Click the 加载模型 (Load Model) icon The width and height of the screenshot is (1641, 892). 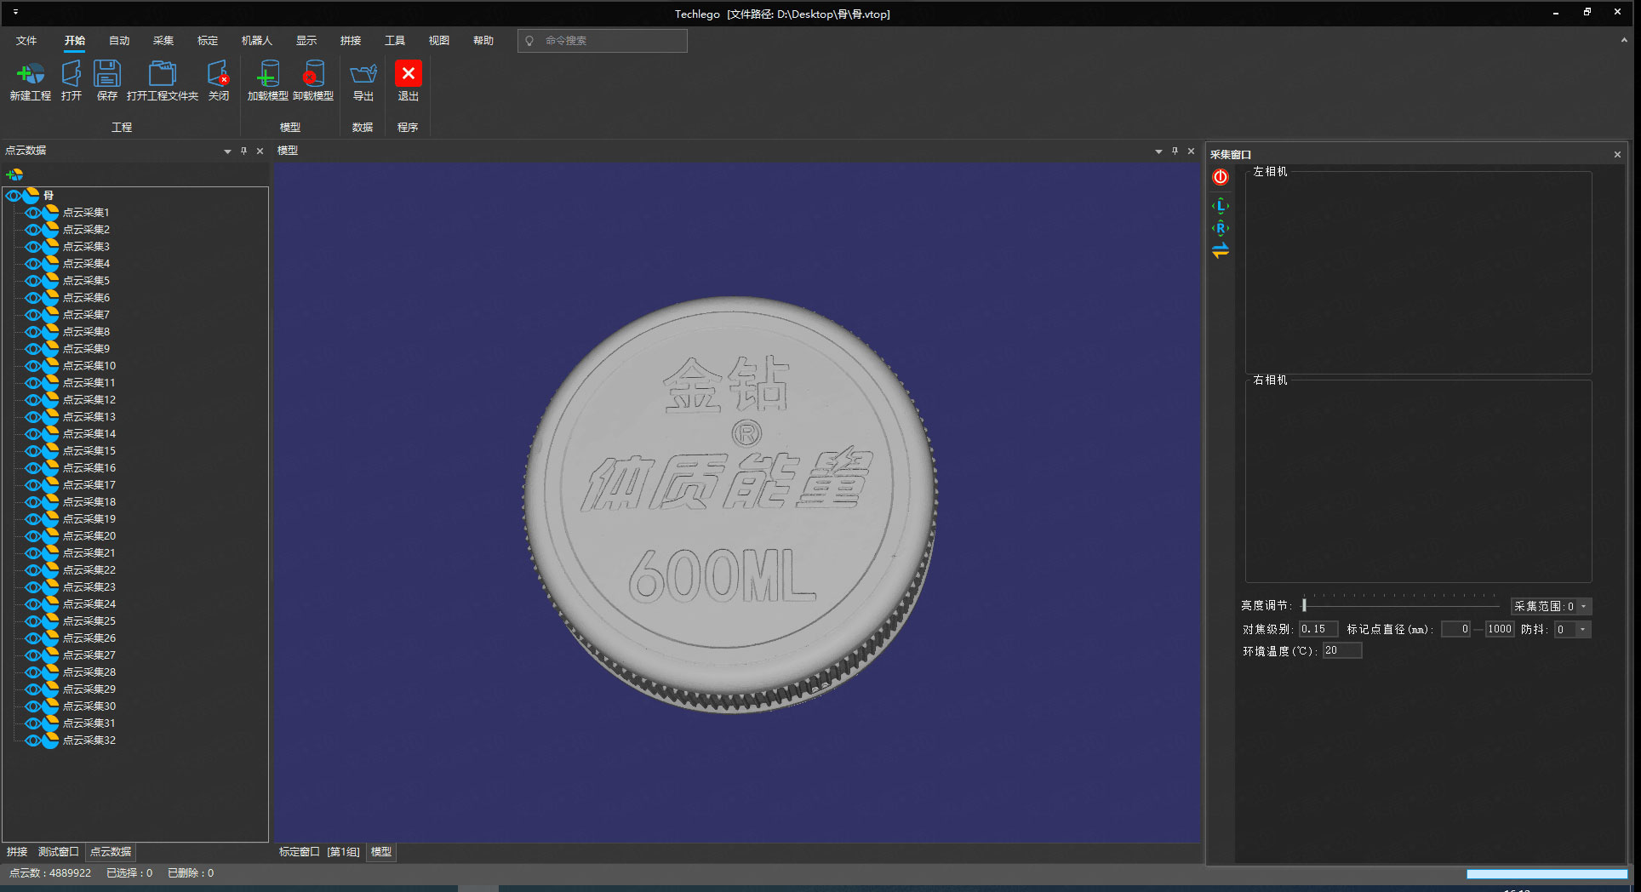(x=268, y=75)
